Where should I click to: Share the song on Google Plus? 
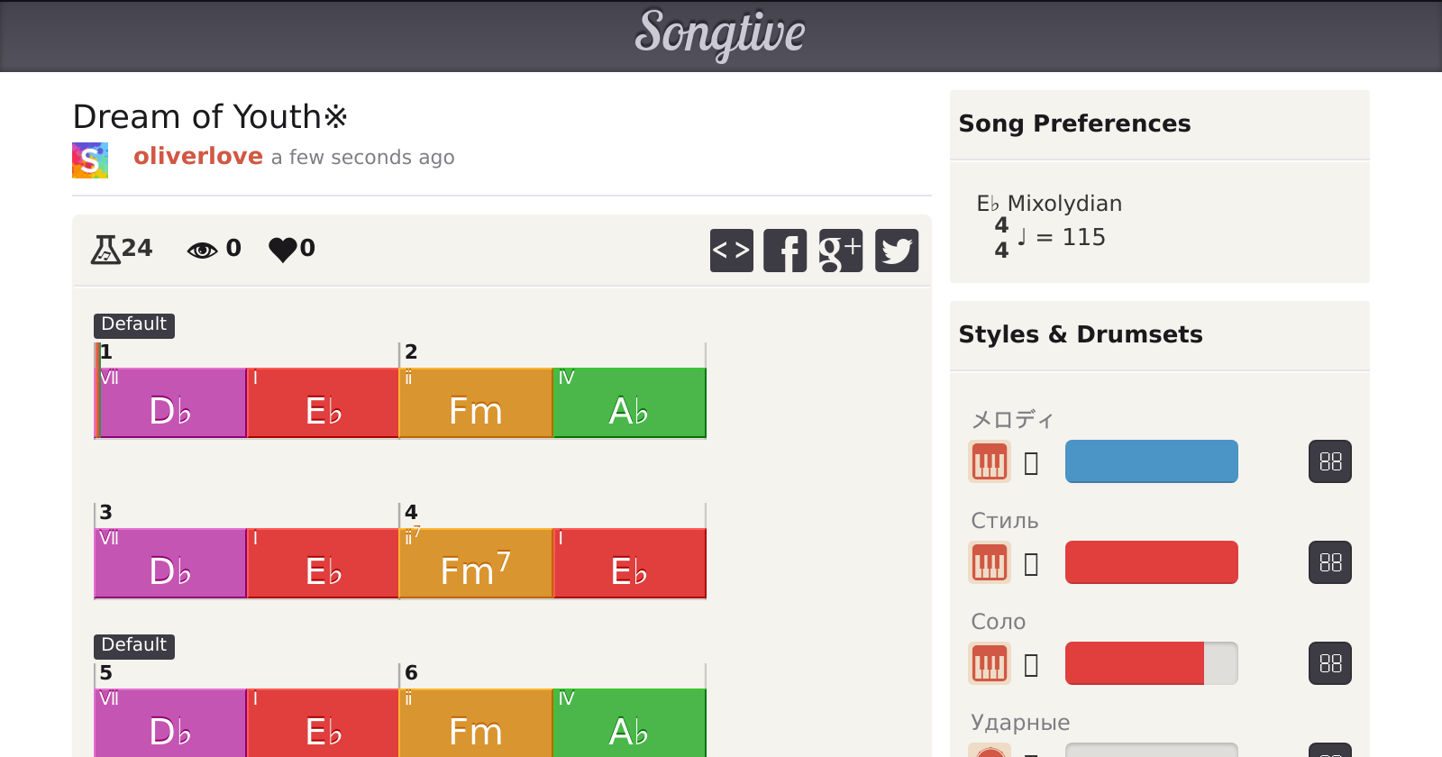point(840,251)
